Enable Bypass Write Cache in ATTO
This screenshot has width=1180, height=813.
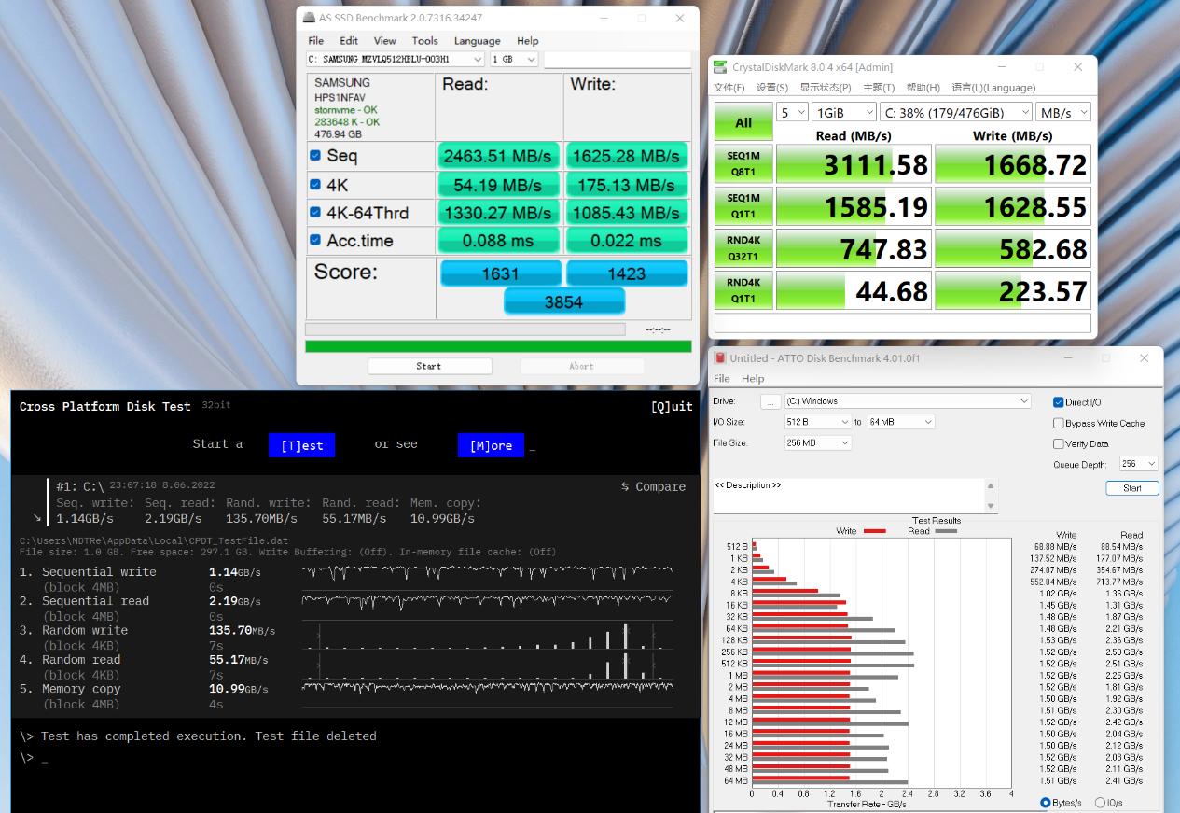[x=1059, y=423]
